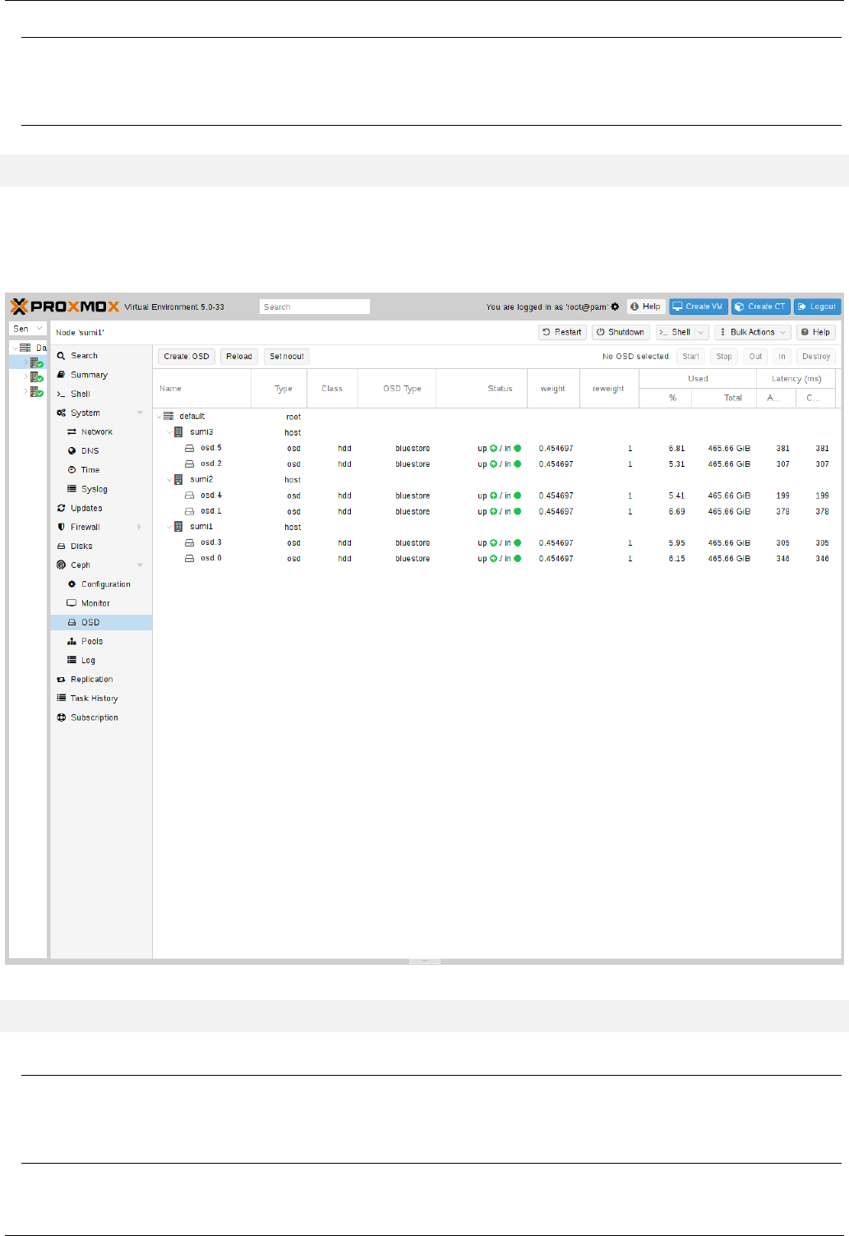Click the Proxmox logo icon
Image resolution: width=849 pixels, height=1236 pixels.
click(19, 307)
